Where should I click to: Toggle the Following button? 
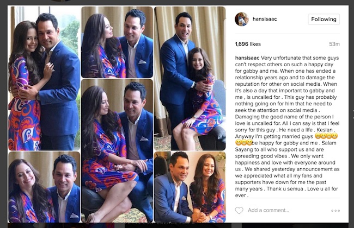(324, 20)
